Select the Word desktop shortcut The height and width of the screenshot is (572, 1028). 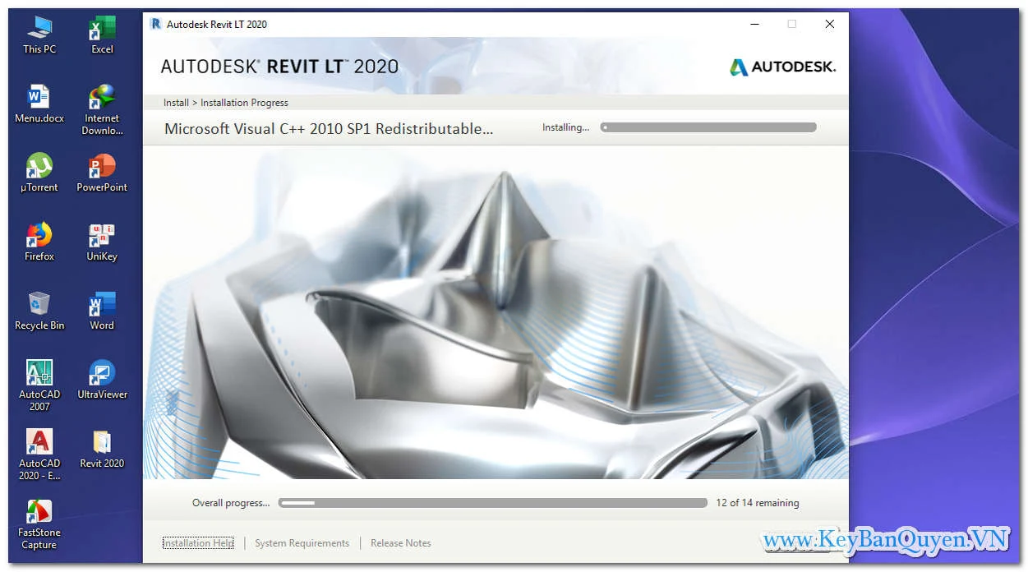pyautogui.click(x=102, y=311)
